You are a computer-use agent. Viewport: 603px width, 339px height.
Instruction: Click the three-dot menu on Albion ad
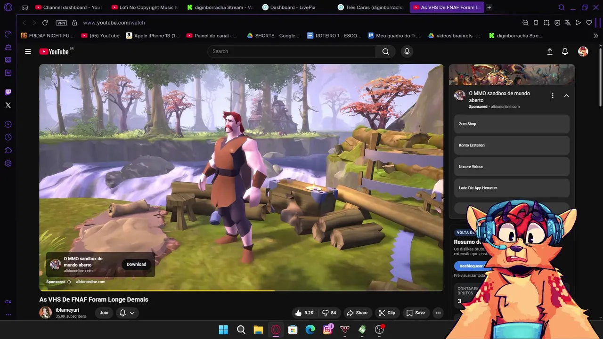pos(553,96)
